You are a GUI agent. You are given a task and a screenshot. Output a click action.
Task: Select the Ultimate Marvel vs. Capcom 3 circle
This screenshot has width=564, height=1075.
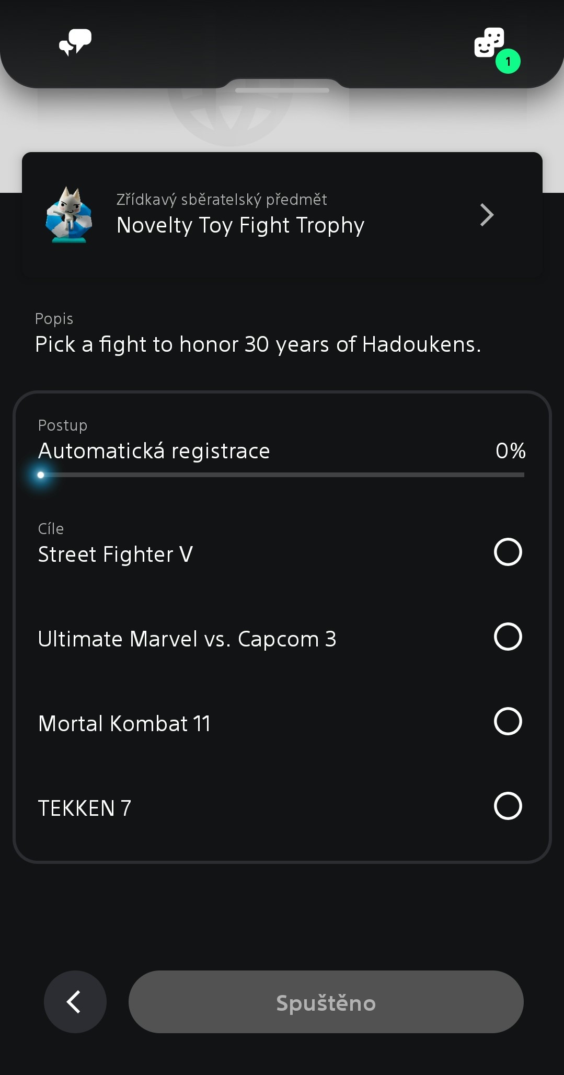(508, 637)
